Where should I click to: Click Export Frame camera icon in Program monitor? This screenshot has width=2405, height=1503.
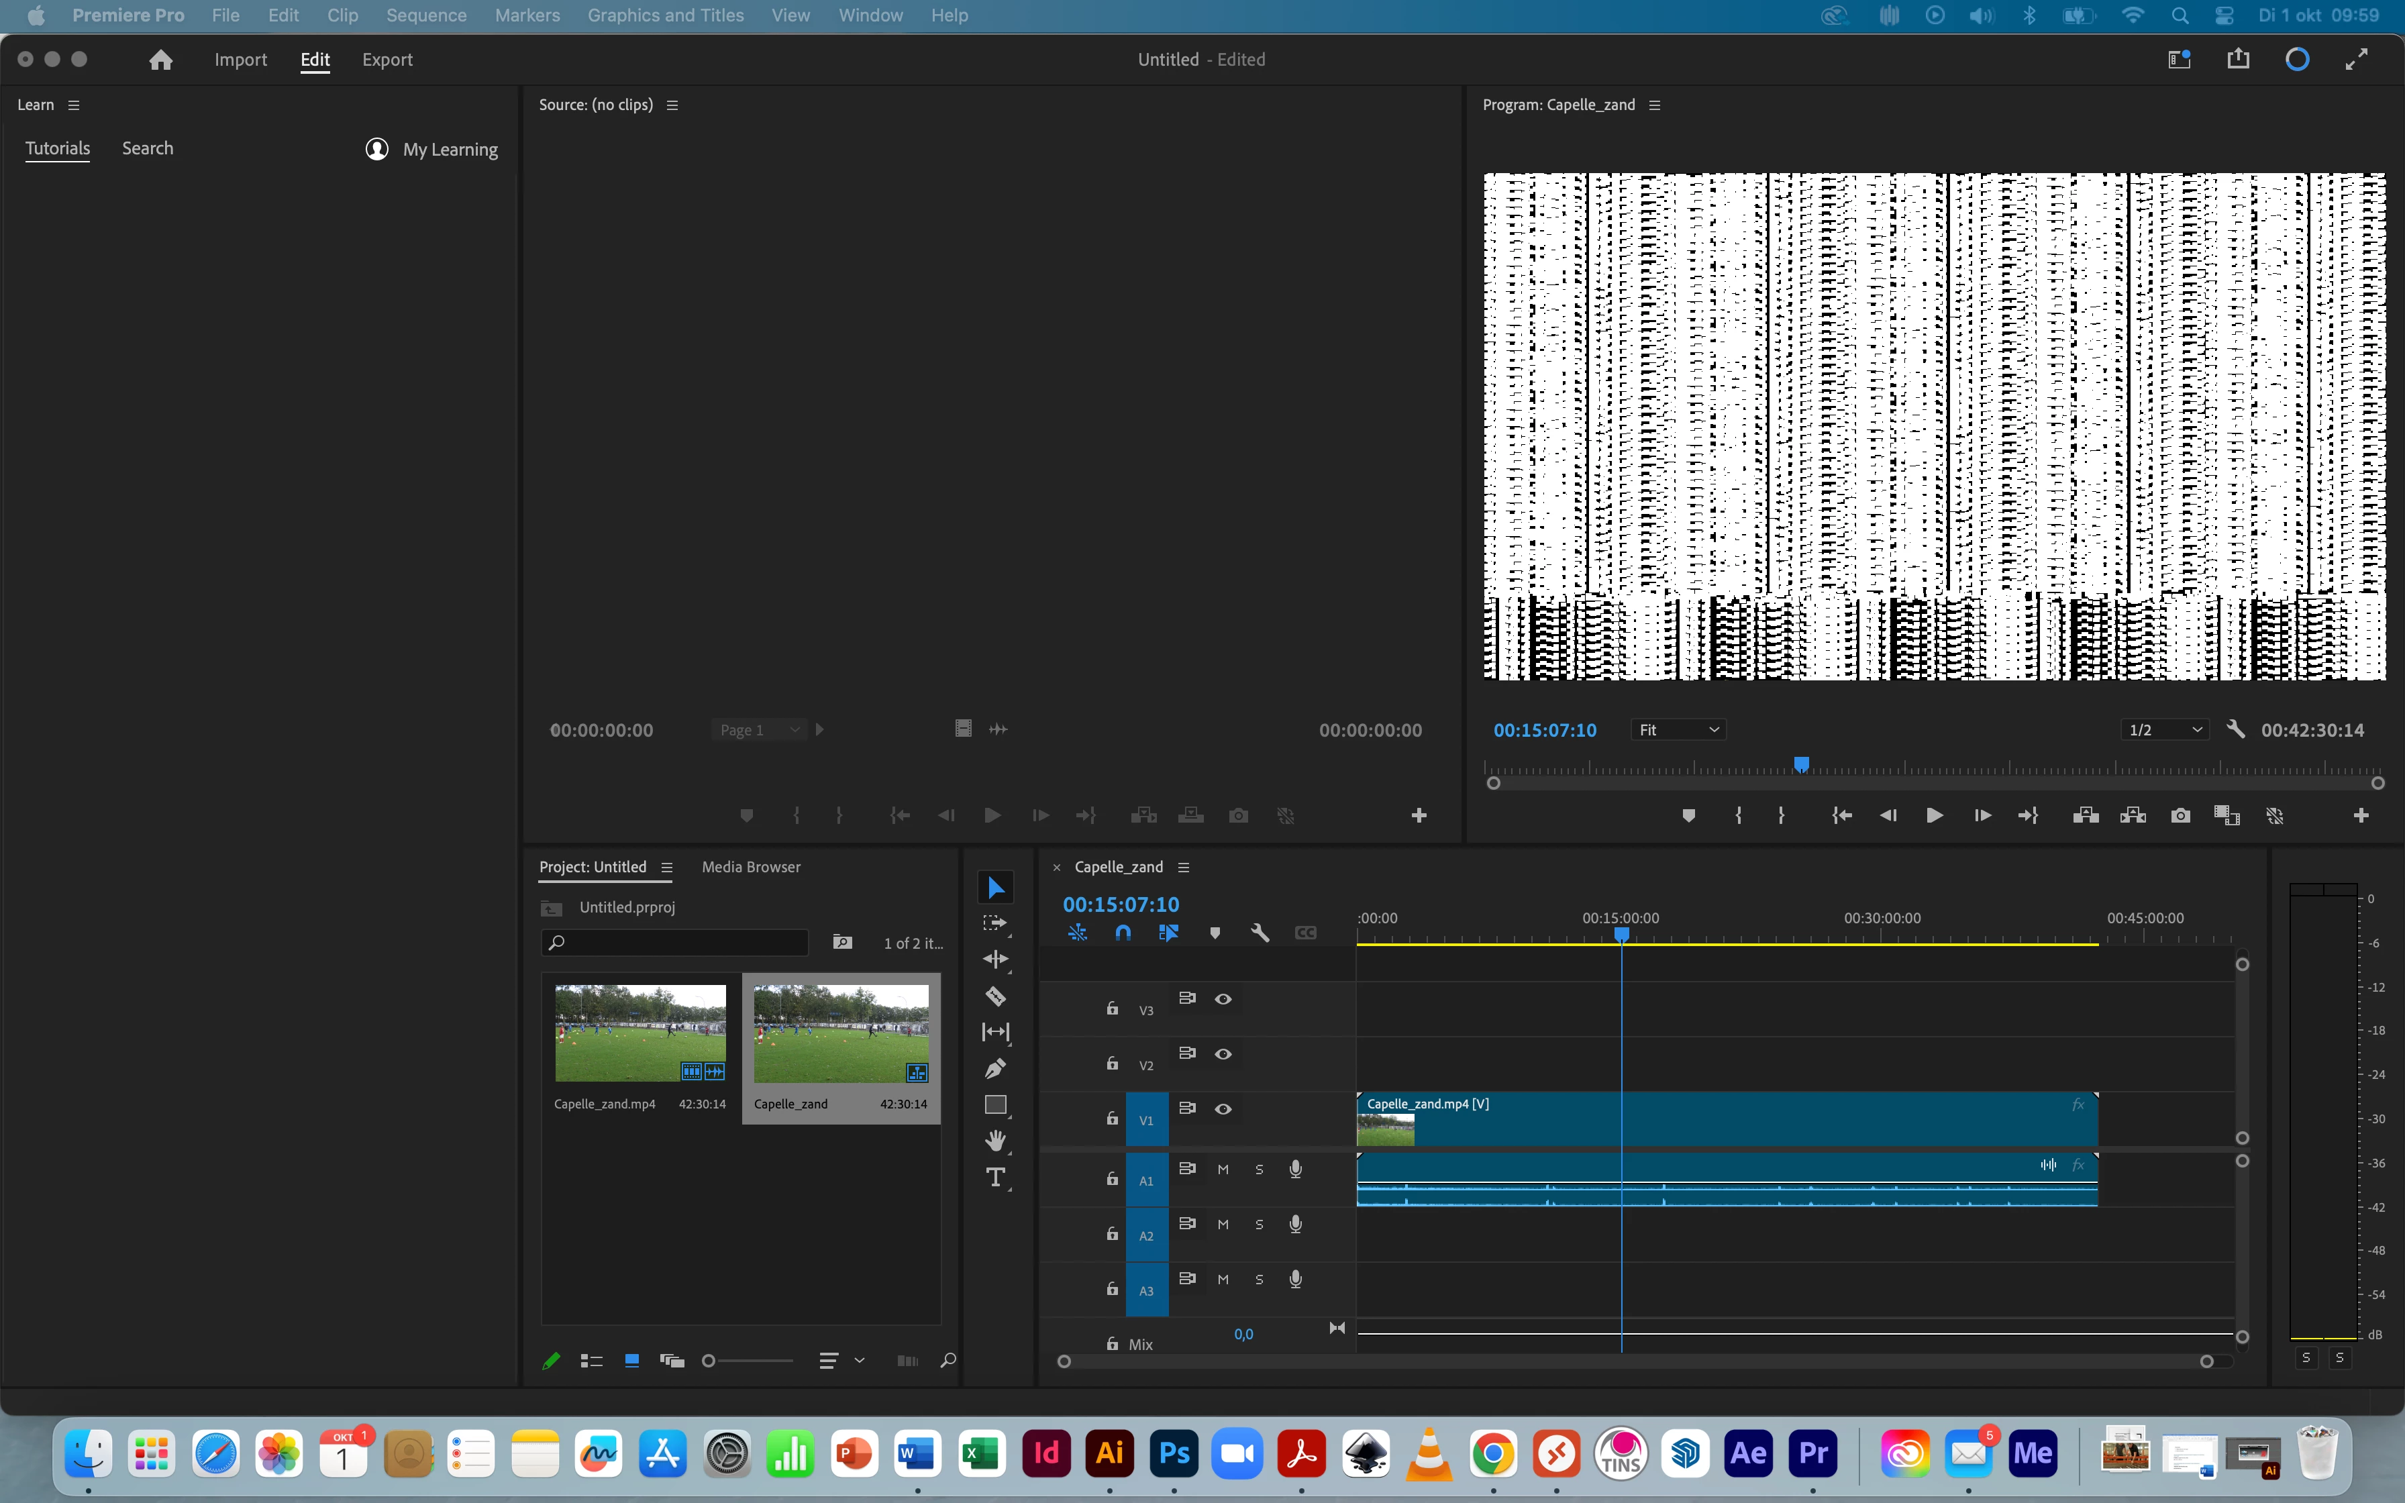pyautogui.click(x=2180, y=815)
